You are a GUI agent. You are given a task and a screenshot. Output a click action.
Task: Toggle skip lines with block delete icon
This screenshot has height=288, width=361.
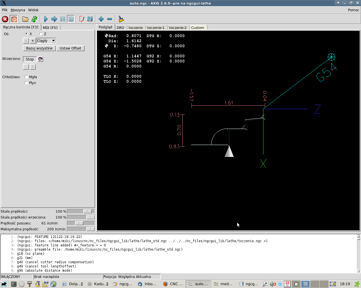click(x=82, y=19)
